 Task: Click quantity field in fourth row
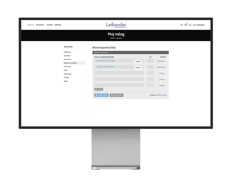[150, 79]
